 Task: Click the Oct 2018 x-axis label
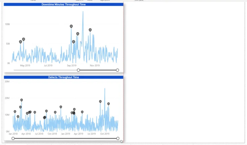tap(52, 134)
